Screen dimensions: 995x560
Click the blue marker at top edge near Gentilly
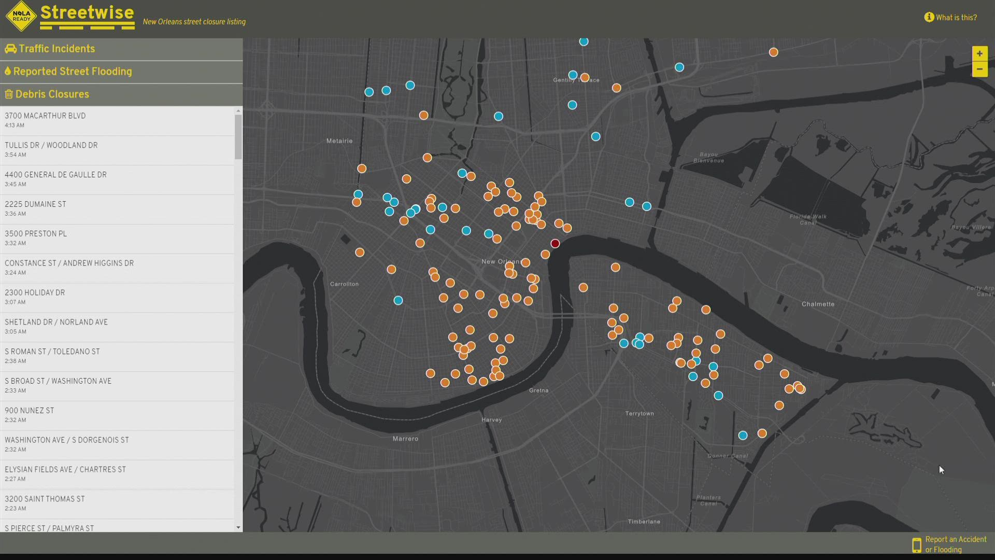(584, 41)
